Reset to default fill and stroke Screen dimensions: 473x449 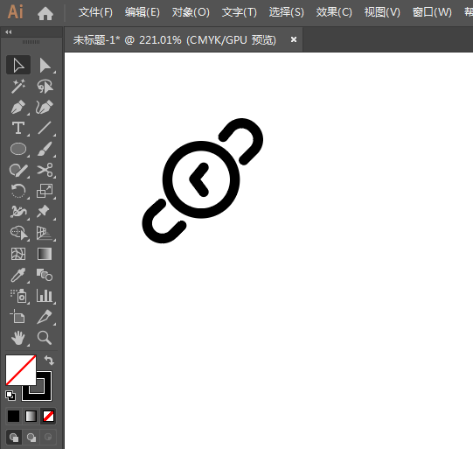[10, 396]
